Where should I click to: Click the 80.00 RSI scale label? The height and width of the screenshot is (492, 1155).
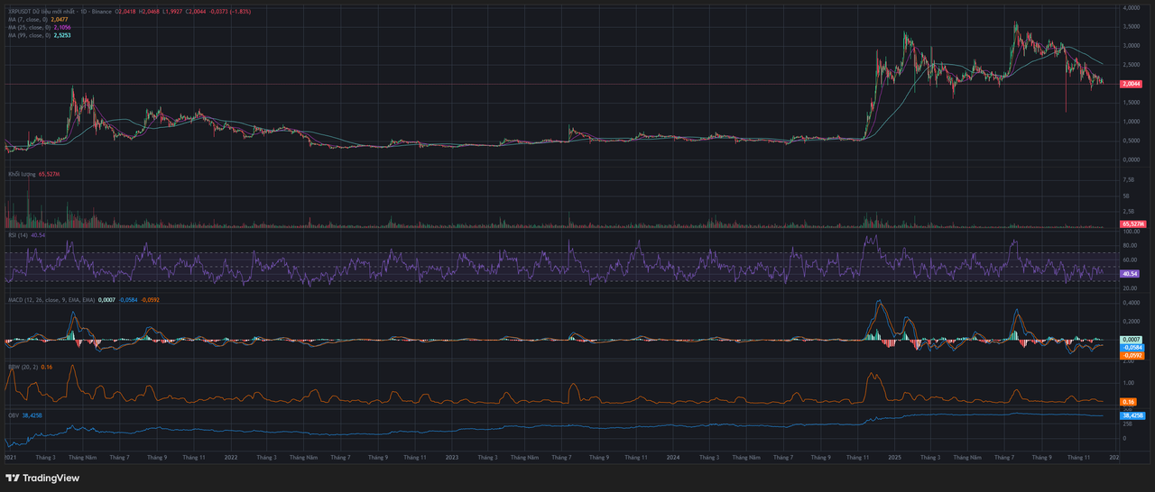[1130, 244]
